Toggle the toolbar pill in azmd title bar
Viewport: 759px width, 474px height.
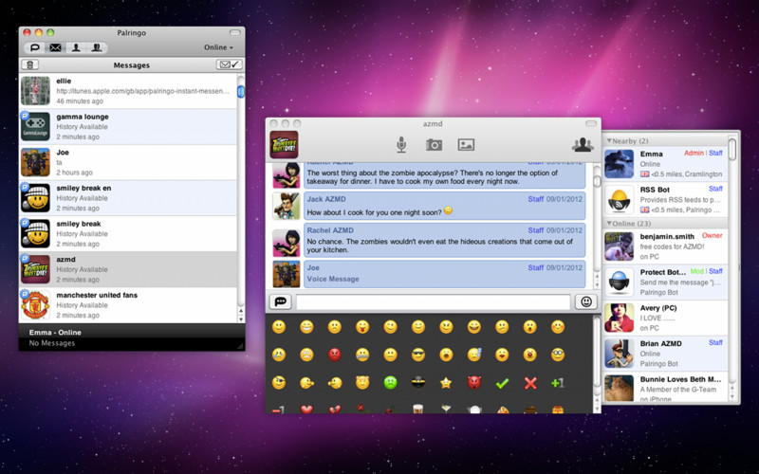pyautogui.click(x=591, y=123)
